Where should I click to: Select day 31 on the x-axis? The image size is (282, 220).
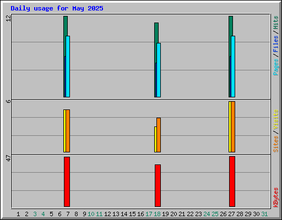[264, 214]
